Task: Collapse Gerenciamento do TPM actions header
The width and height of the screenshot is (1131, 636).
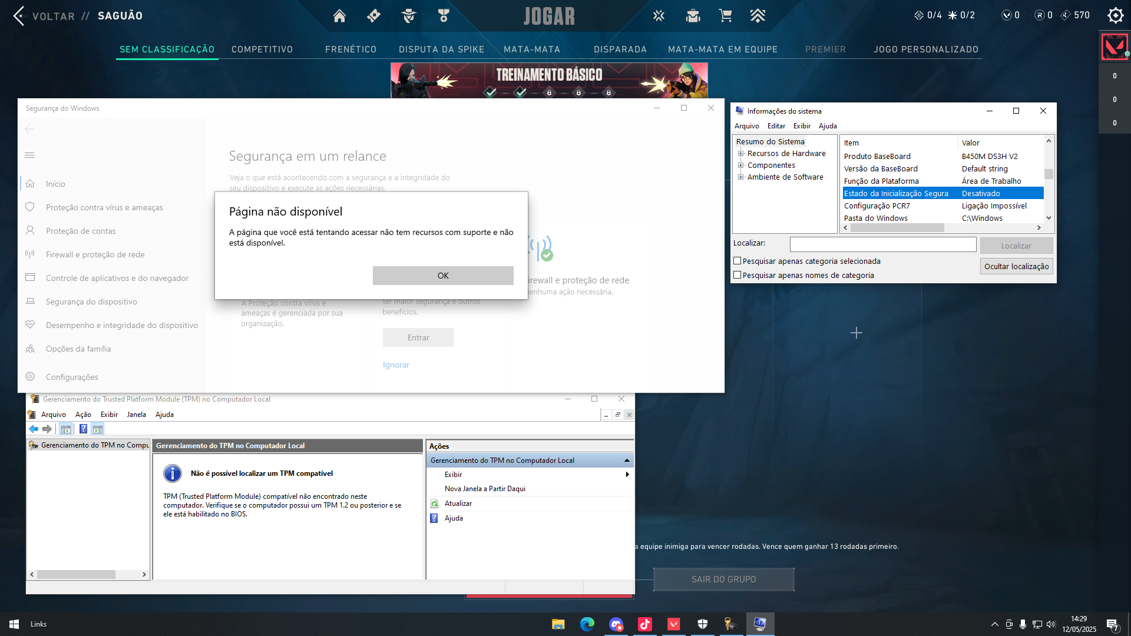Action: pyautogui.click(x=626, y=461)
